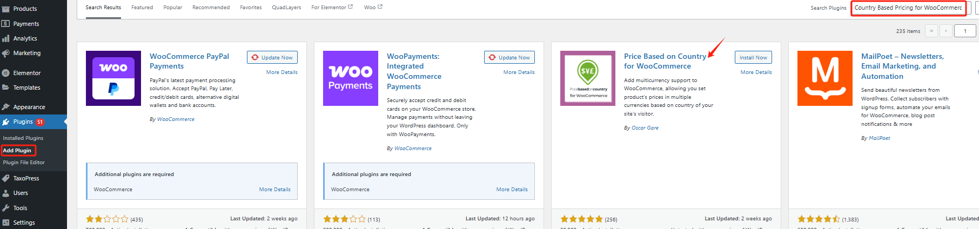Install Price Based on Country plugin
This screenshot has width=979, height=229.
[753, 57]
